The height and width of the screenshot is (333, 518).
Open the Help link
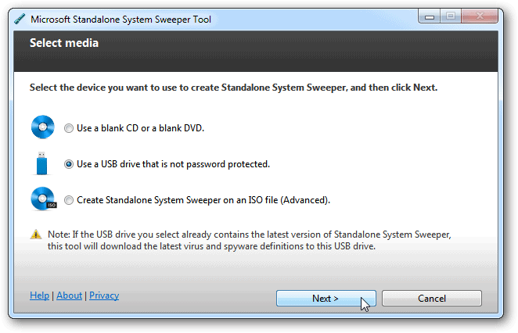39,295
